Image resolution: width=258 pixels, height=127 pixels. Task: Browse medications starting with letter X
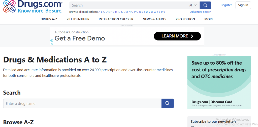[155, 12]
